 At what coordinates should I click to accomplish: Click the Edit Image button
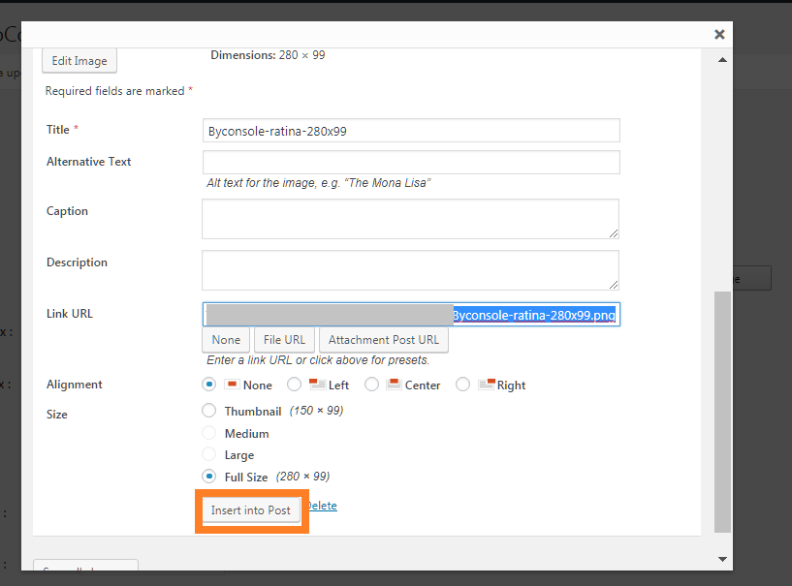click(79, 61)
